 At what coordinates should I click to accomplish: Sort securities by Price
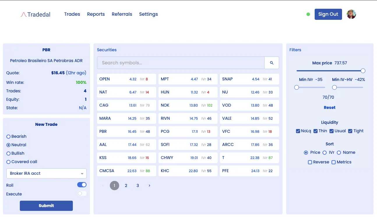[306, 153]
